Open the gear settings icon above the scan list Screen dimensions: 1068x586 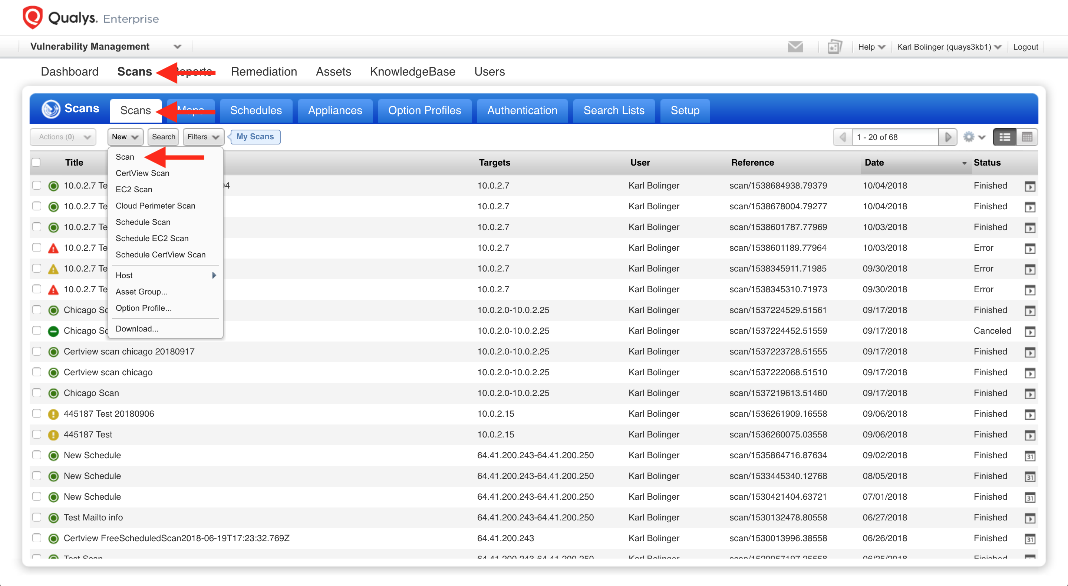(970, 137)
